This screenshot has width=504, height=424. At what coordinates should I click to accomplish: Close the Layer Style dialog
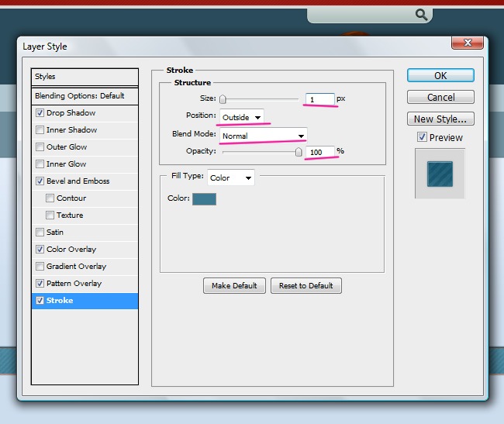pyautogui.click(x=469, y=44)
